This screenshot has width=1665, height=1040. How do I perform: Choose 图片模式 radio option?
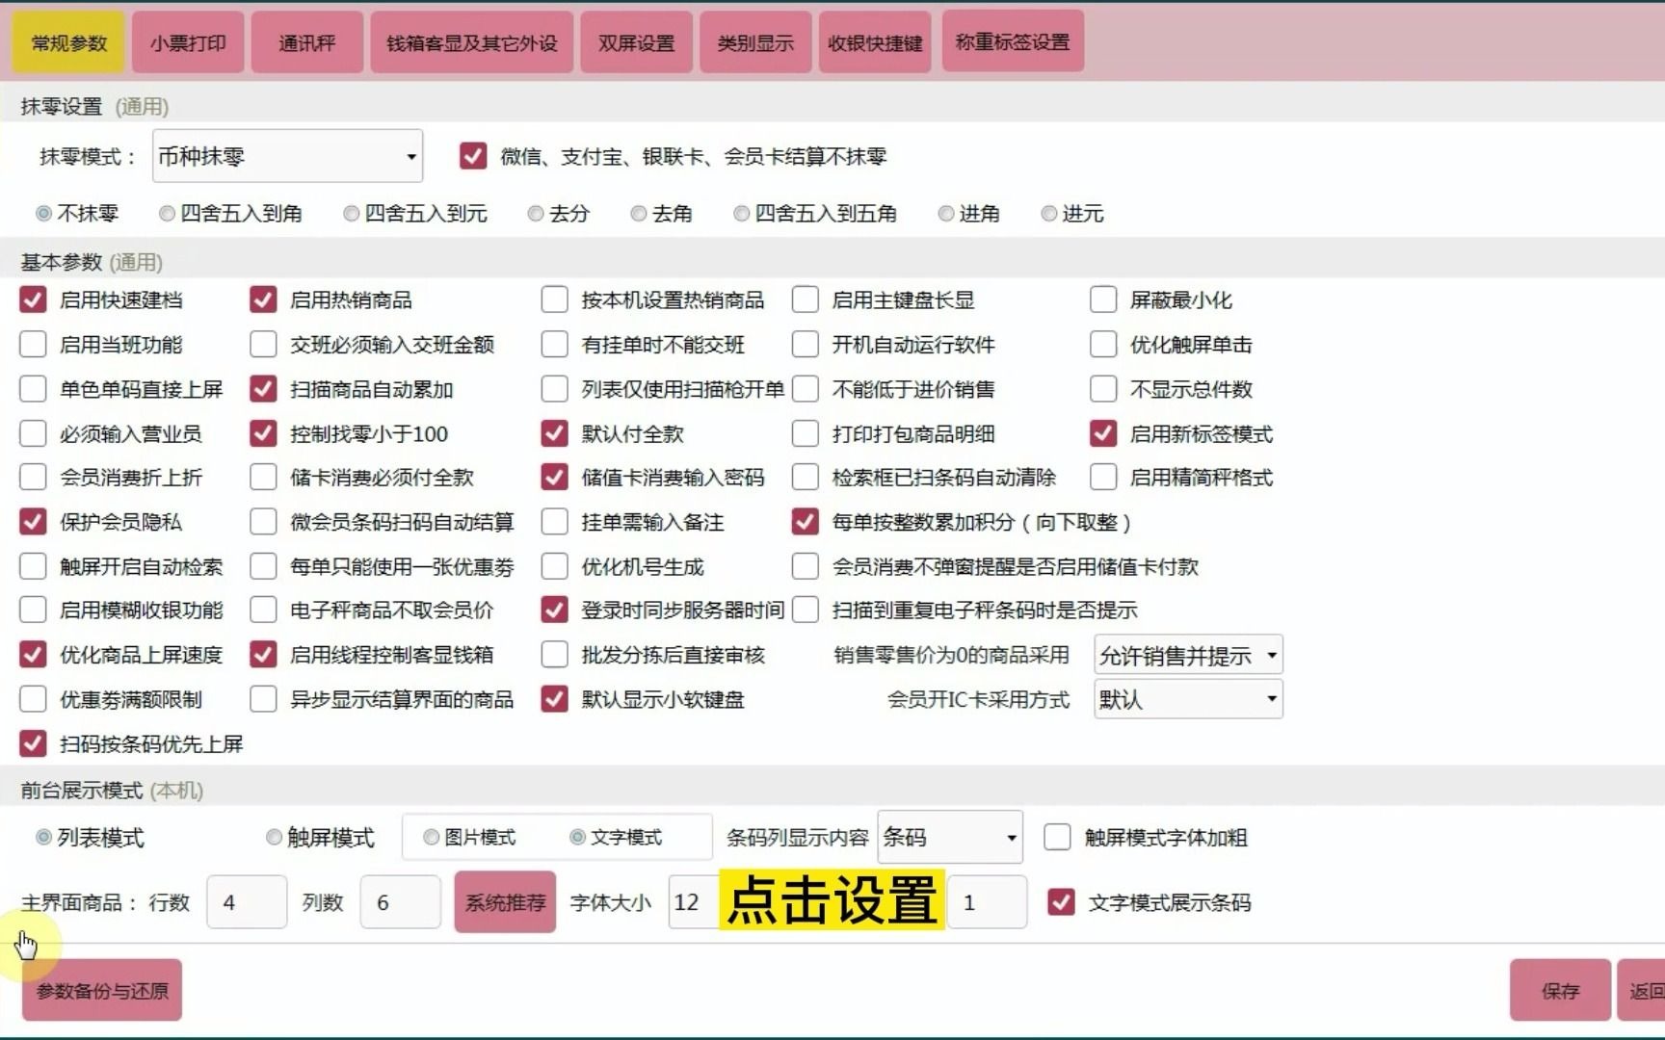tap(431, 838)
